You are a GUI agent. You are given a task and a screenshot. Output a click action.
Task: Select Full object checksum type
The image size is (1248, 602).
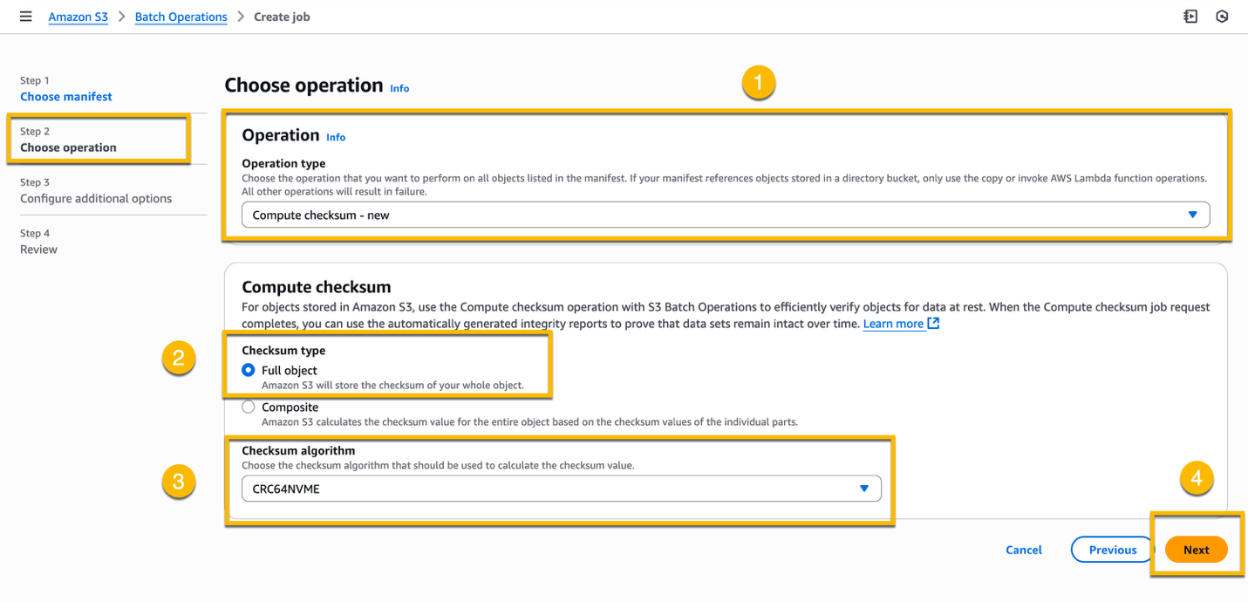pos(249,370)
